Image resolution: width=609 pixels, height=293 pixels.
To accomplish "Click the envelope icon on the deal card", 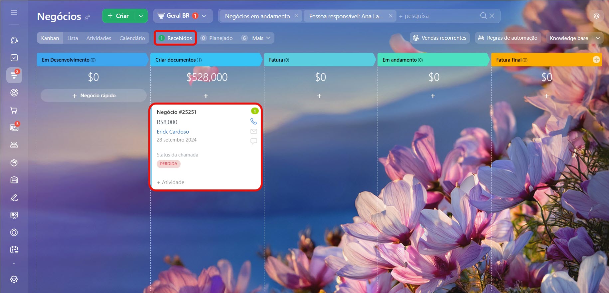I will pos(253,132).
